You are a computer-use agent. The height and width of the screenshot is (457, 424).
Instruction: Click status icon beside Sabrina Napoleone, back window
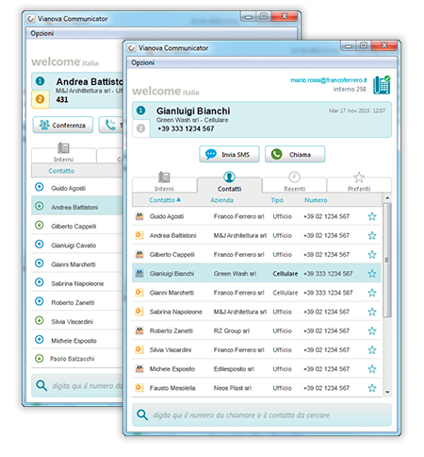tap(40, 282)
